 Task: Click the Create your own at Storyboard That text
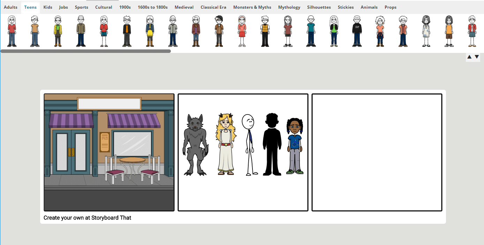click(x=88, y=218)
